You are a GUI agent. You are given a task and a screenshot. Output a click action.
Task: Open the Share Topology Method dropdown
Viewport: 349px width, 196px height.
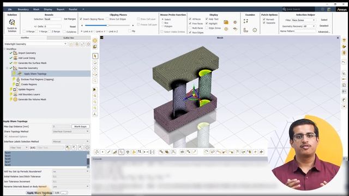[71, 132]
